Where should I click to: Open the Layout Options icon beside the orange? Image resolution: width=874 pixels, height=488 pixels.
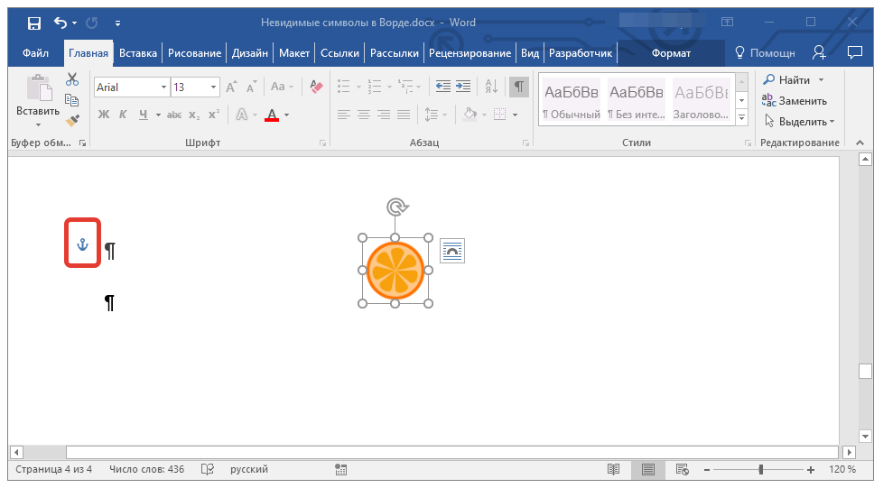coord(451,252)
